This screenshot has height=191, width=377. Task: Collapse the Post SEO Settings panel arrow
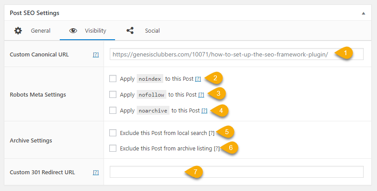[x=363, y=14]
